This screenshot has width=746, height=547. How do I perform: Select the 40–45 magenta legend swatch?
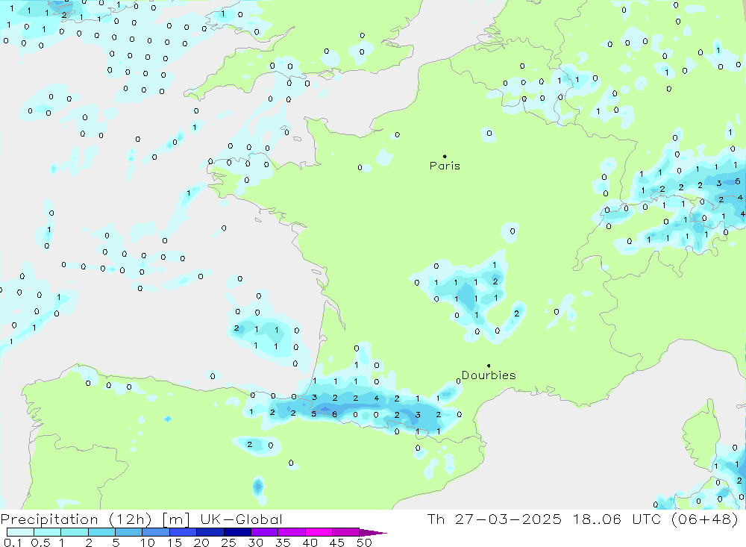tap(319, 532)
